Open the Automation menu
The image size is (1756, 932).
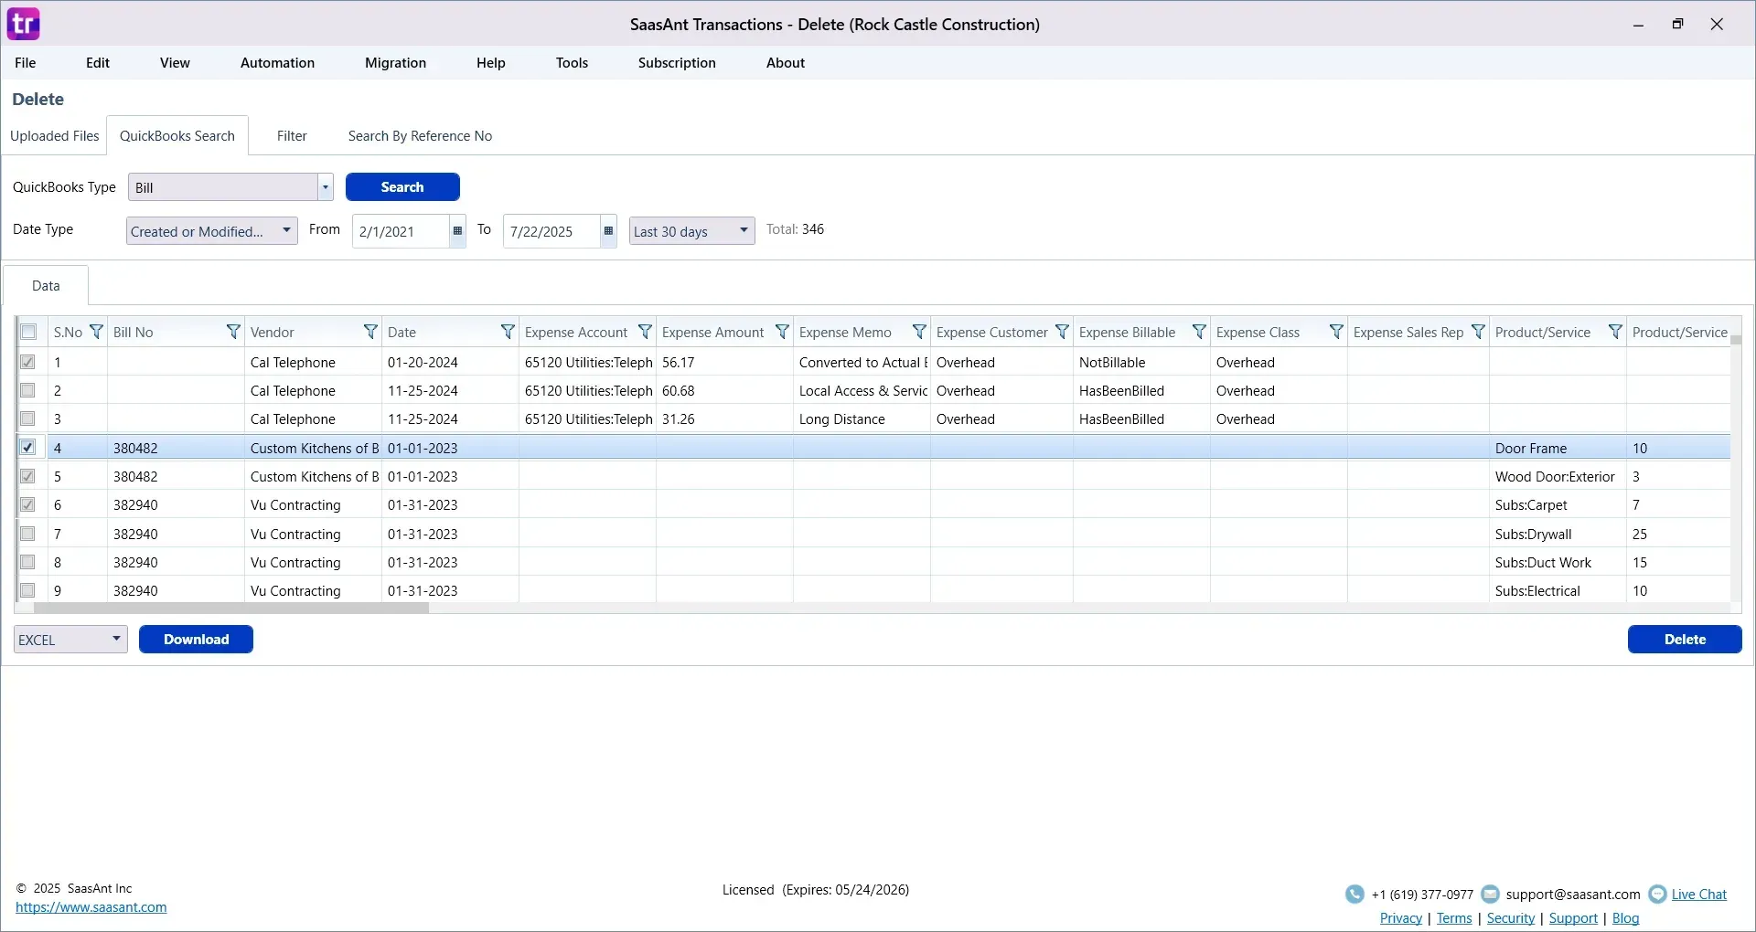tap(277, 63)
